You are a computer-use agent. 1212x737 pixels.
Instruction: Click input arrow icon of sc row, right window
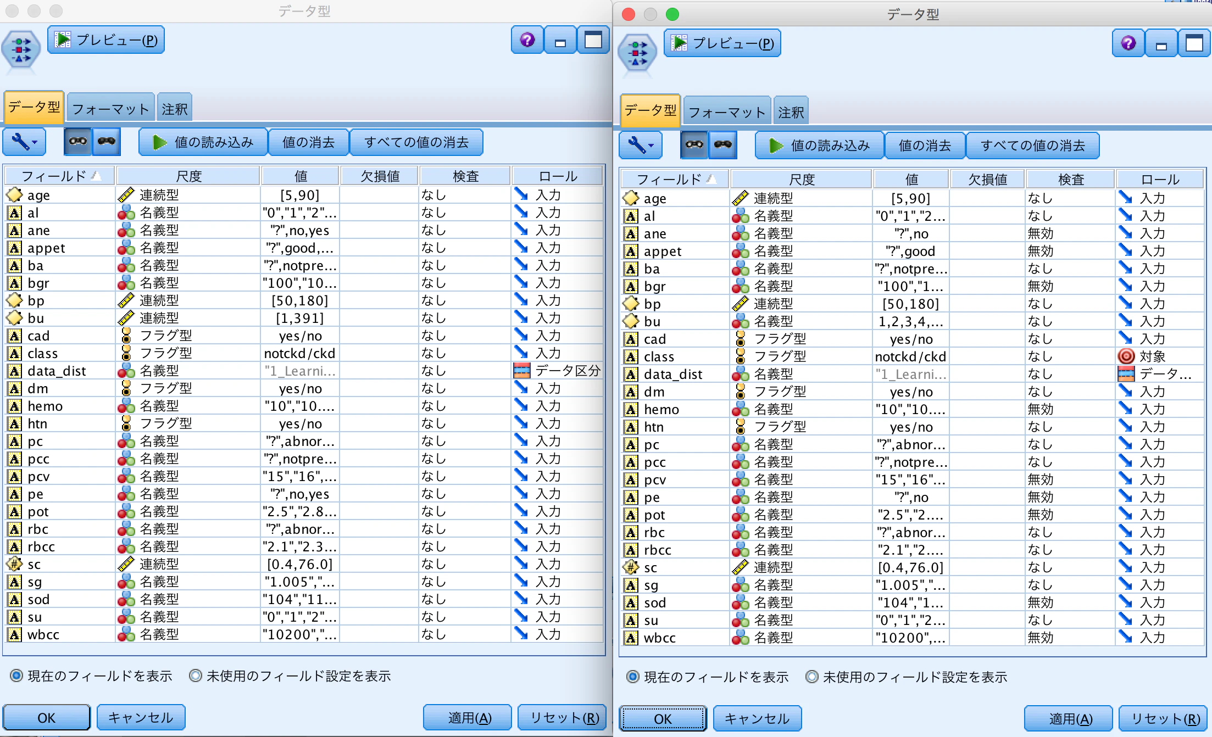pyautogui.click(x=1126, y=567)
